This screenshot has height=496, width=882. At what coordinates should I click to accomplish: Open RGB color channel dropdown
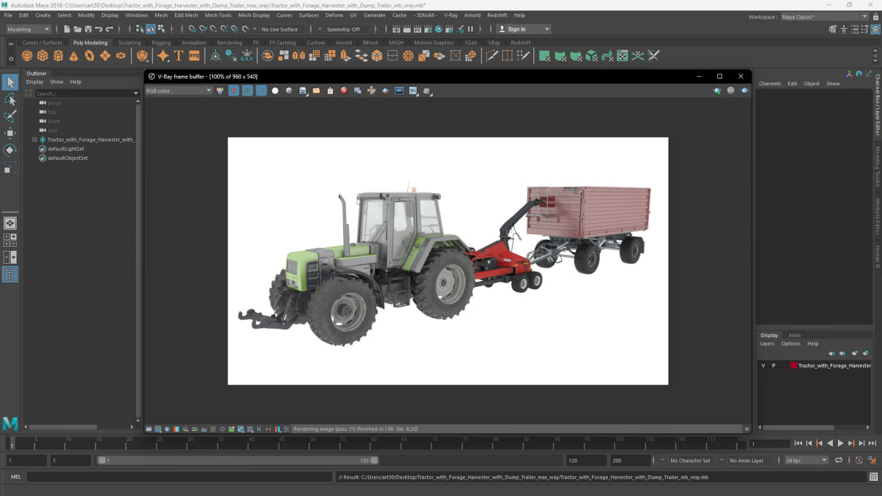pyautogui.click(x=178, y=91)
